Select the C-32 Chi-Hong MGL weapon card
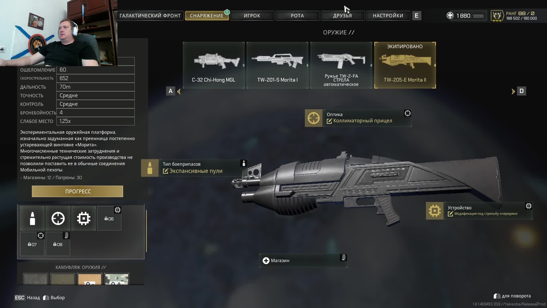This screenshot has width=547, height=308. [214, 65]
